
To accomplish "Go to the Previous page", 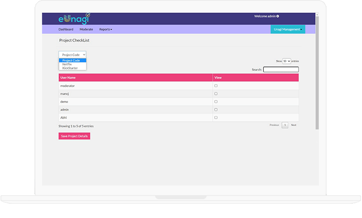I will 274,125.
